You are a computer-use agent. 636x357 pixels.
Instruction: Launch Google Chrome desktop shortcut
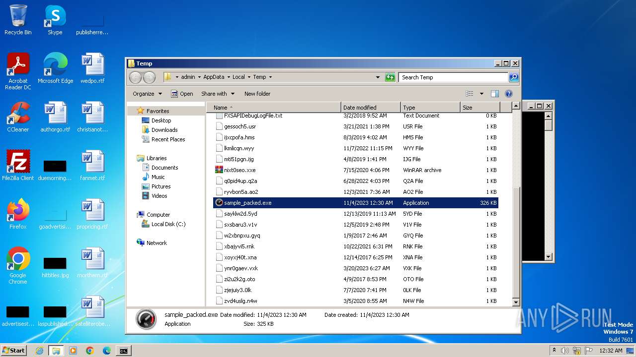click(x=18, y=266)
